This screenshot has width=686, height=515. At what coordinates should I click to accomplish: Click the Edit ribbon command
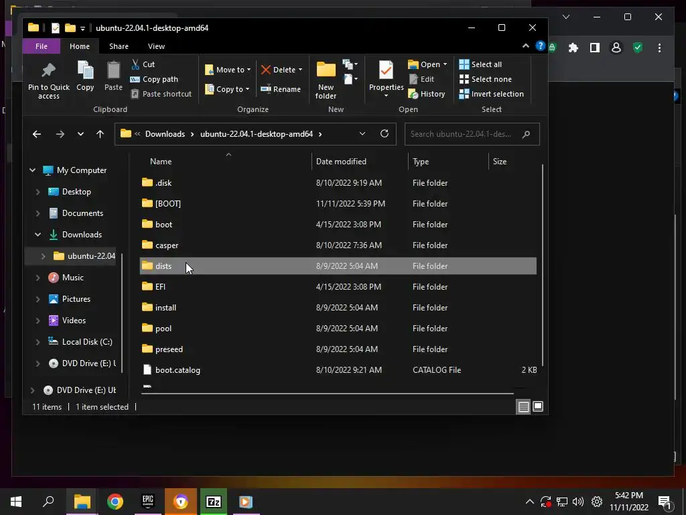422,79
